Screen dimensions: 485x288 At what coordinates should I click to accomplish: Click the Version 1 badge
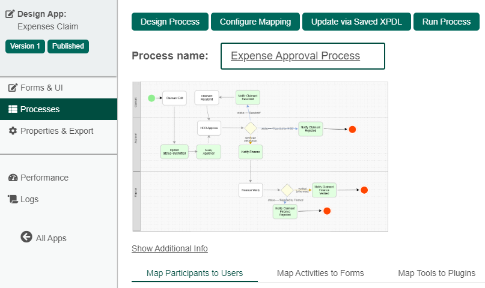click(25, 46)
